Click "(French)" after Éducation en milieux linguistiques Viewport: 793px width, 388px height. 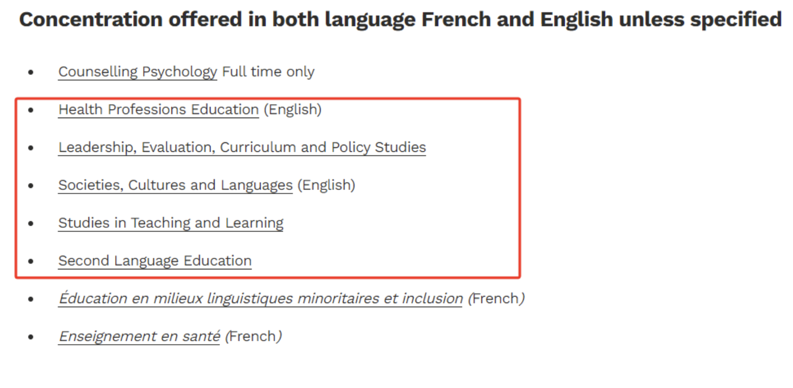pos(496,299)
